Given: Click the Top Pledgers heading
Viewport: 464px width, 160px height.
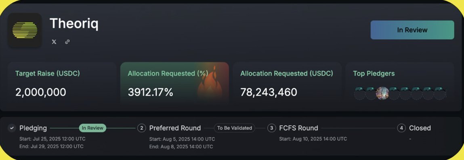Looking at the screenshot, I should click(x=374, y=74).
